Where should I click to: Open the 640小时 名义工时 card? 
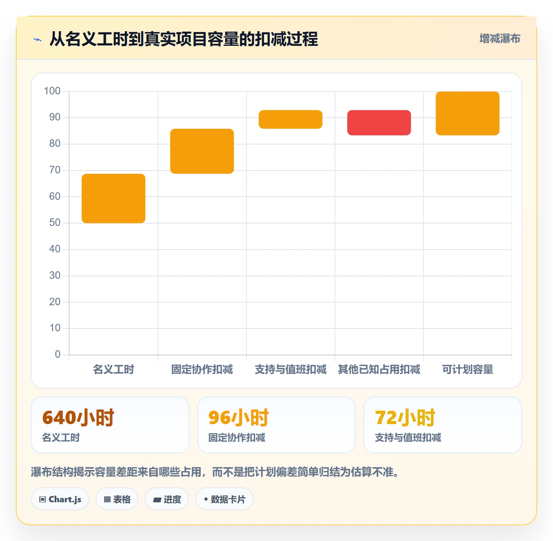tap(110, 425)
